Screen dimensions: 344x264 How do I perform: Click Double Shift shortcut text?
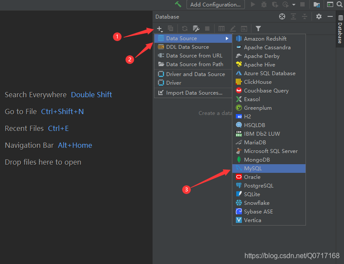pyautogui.click(x=91, y=95)
